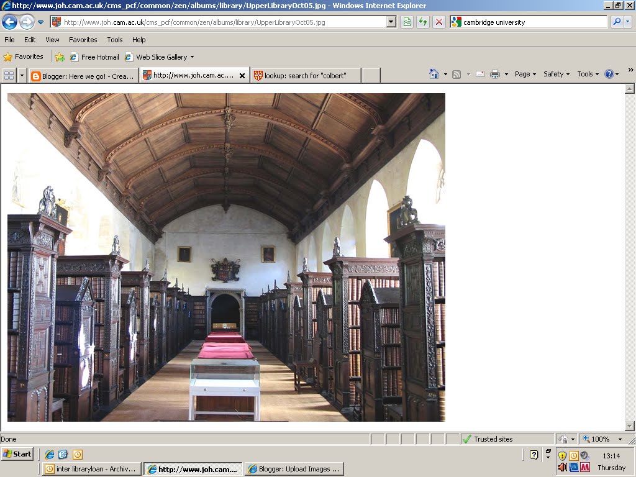The height and width of the screenshot is (477, 636).
Task: Click the Print icon
Action: click(495, 75)
